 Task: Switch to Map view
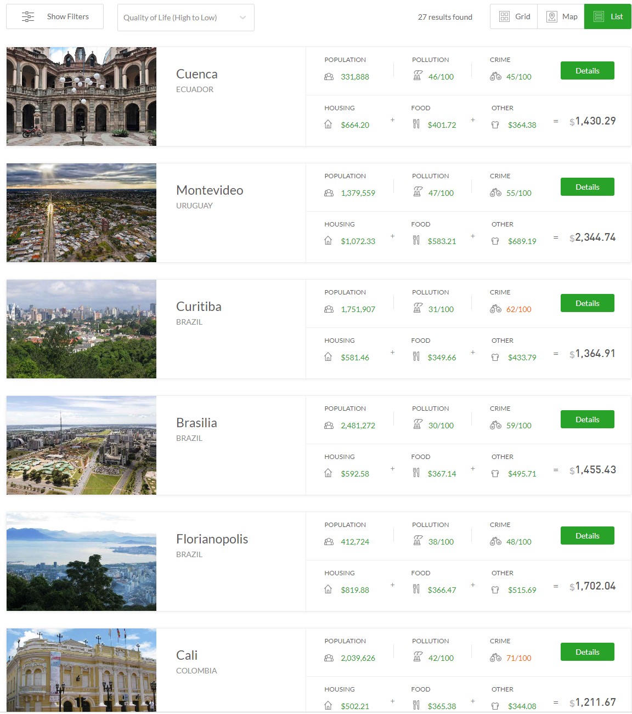(x=561, y=17)
